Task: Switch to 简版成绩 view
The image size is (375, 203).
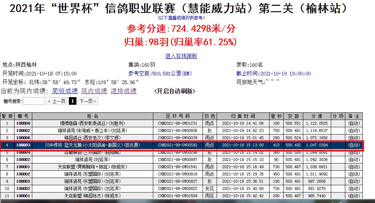Action: coord(65,91)
